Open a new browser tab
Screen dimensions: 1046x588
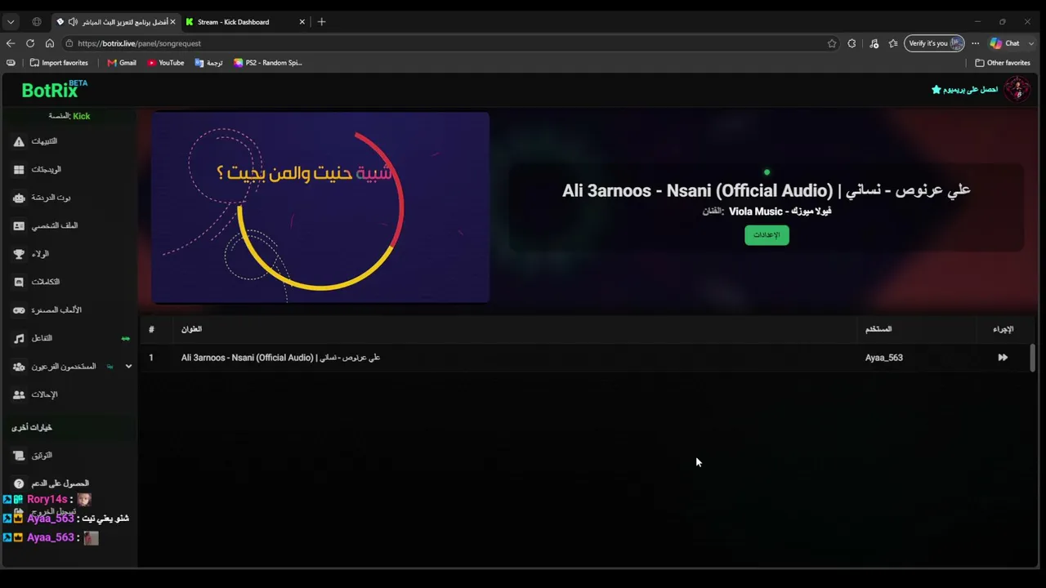click(321, 22)
